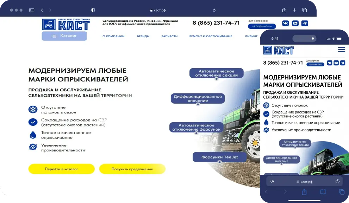Open the ЗАПЧАСТИ menu item
Viewport: 349px width, 203px height.
pos(169,36)
